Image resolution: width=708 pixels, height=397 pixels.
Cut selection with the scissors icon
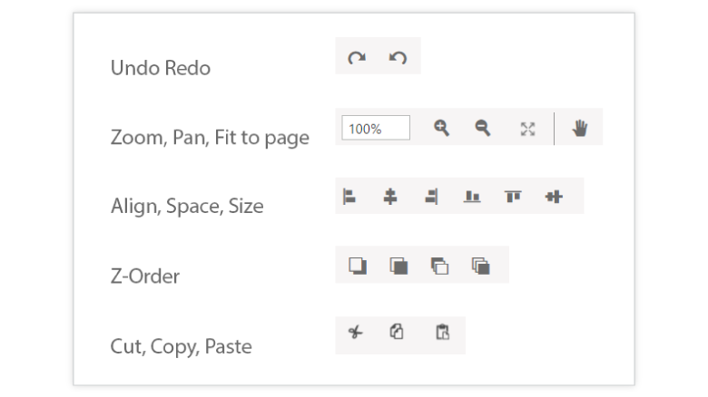pyautogui.click(x=355, y=333)
